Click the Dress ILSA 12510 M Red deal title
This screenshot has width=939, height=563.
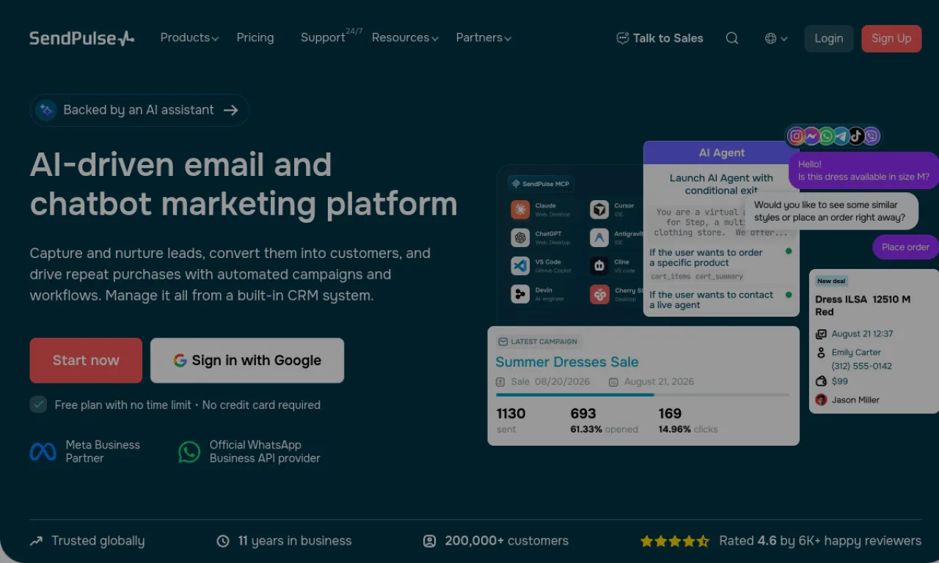863,305
